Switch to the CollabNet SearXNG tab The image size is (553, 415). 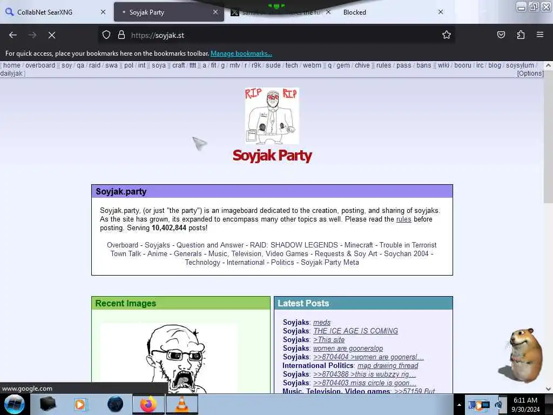[55, 12]
